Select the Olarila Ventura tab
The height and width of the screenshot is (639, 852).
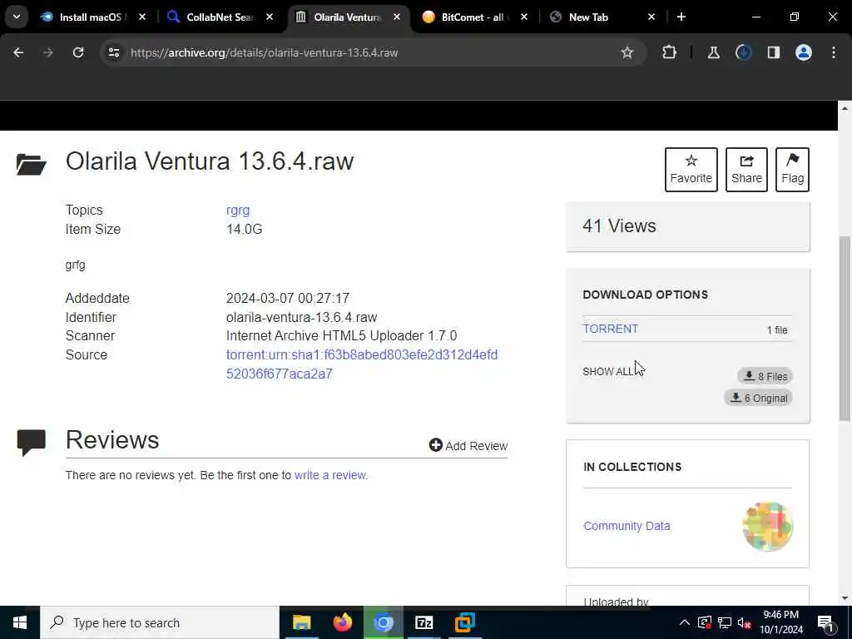tap(348, 17)
